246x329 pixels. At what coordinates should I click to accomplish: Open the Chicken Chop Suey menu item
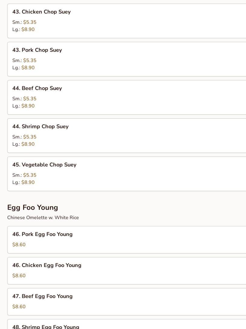[x=41, y=12]
